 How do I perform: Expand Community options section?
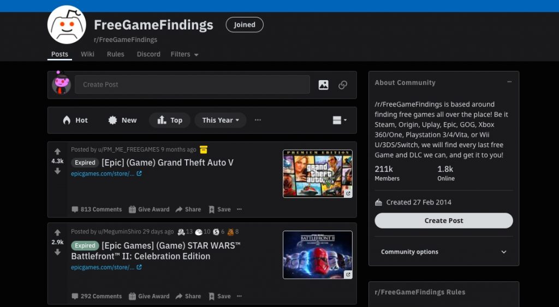444,252
